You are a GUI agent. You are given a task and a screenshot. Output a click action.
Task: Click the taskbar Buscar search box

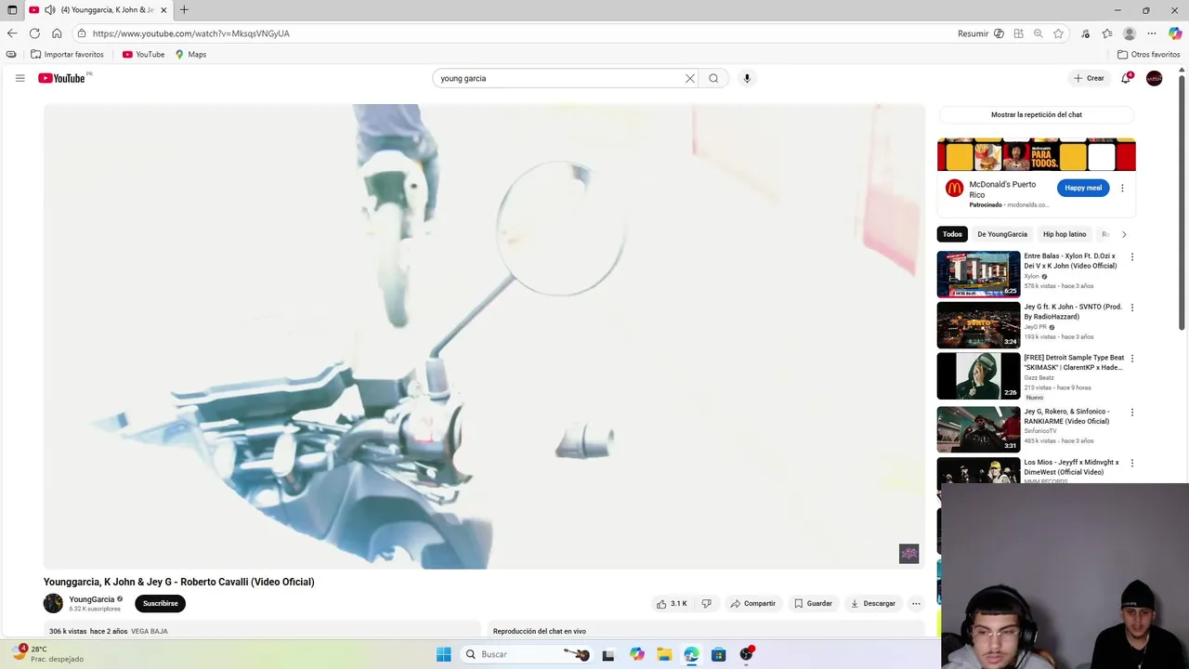click(527, 654)
